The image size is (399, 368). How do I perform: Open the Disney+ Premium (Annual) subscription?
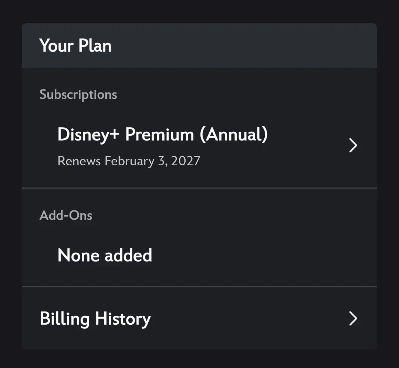point(199,146)
